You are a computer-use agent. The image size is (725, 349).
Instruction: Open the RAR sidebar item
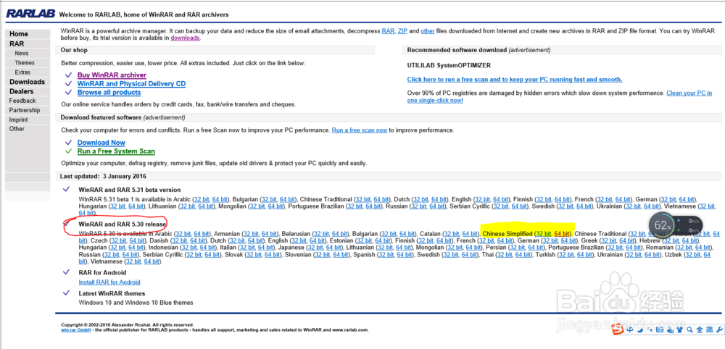(x=17, y=44)
